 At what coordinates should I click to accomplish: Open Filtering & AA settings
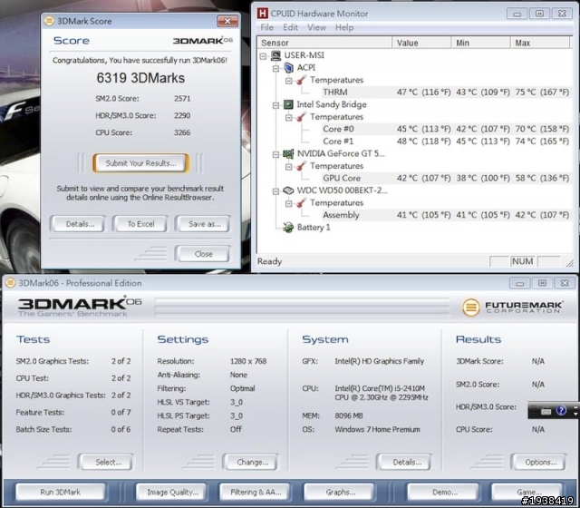click(x=256, y=493)
